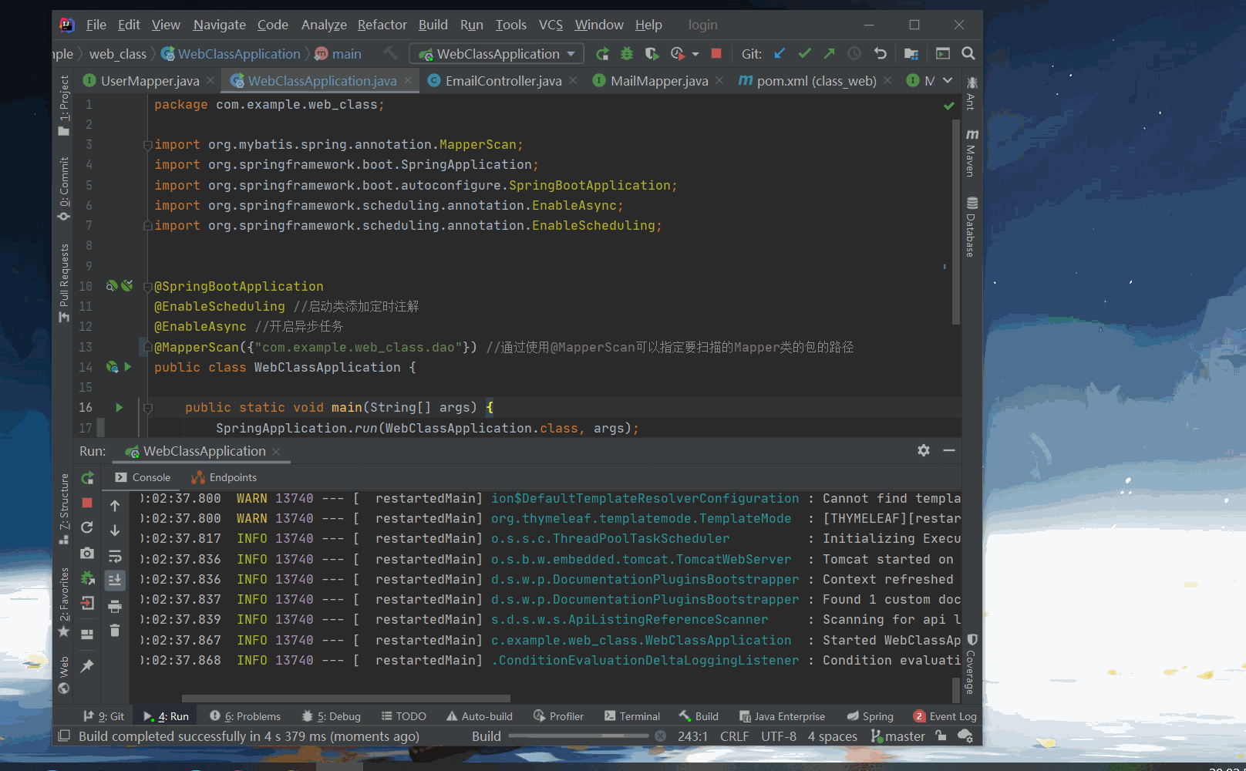This screenshot has width=1246, height=771.
Task: Open the Project Structure icon
Action: [x=911, y=53]
